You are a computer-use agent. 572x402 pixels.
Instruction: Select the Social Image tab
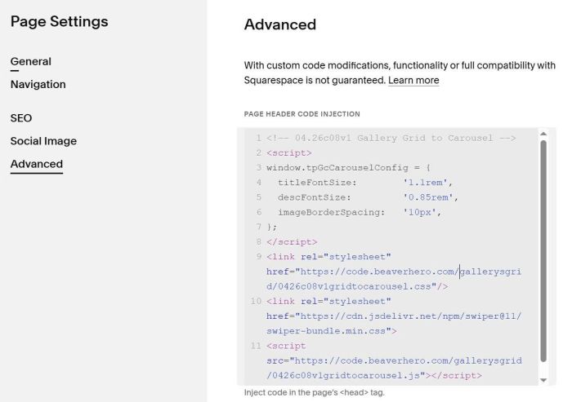click(x=43, y=141)
